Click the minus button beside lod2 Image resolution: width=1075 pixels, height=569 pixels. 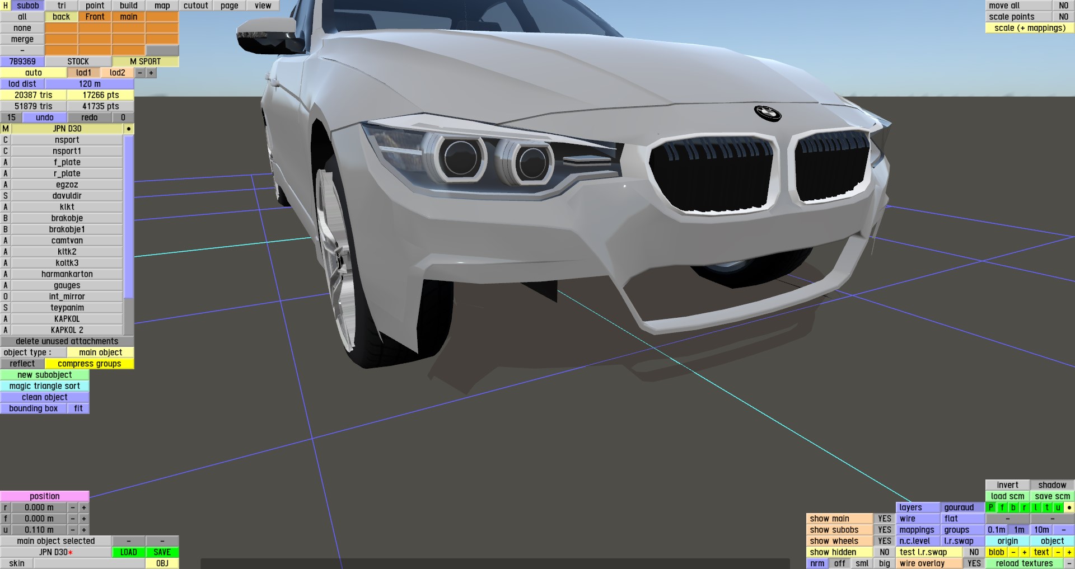tap(140, 73)
